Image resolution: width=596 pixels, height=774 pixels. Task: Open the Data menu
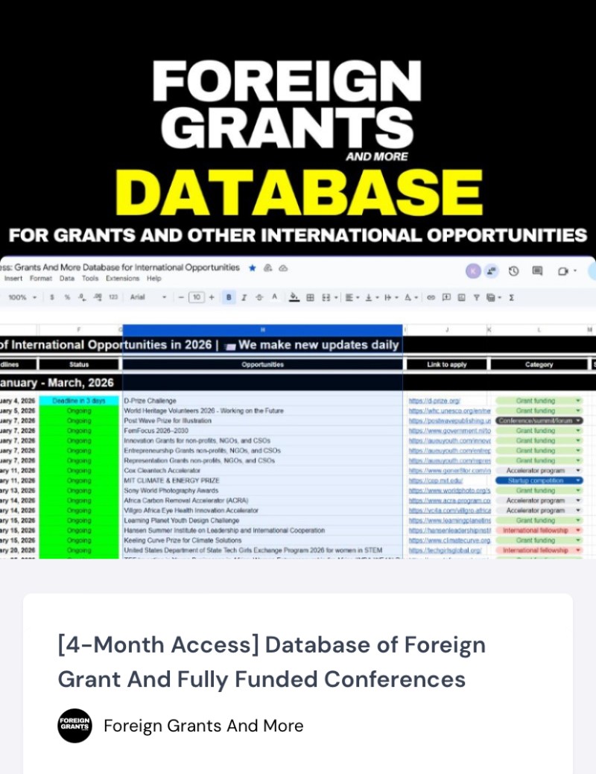click(67, 279)
